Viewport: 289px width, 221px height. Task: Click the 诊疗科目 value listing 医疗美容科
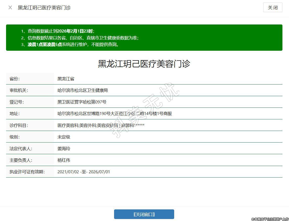[101, 125]
